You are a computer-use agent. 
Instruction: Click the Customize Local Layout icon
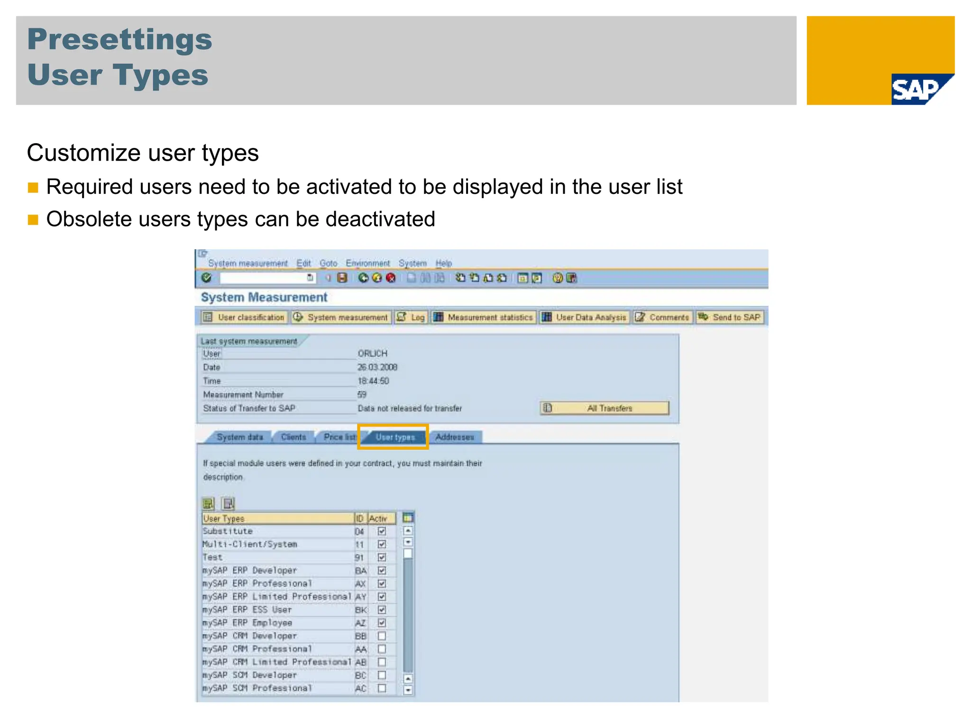tap(571, 278)
